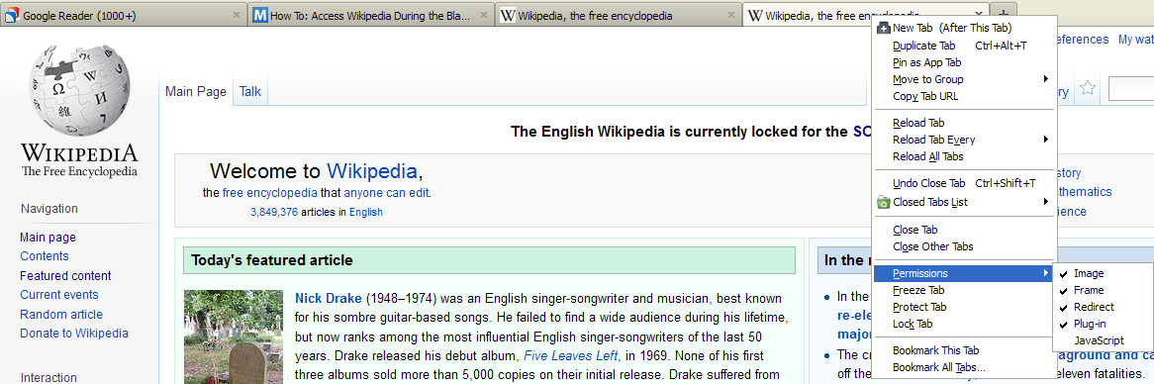Open Featured content sidebar link

tap(65, 276)
